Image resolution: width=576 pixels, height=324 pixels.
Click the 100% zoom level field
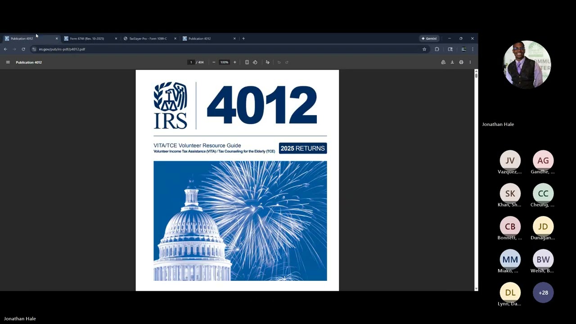tap(224, 62)
